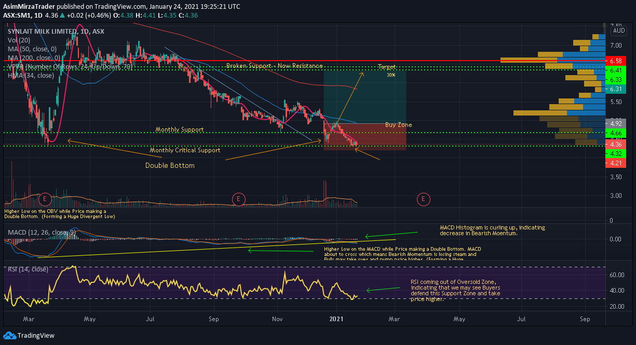Click the green 4.32 price label
Viewport: 636px width, 345px height.
616,154
